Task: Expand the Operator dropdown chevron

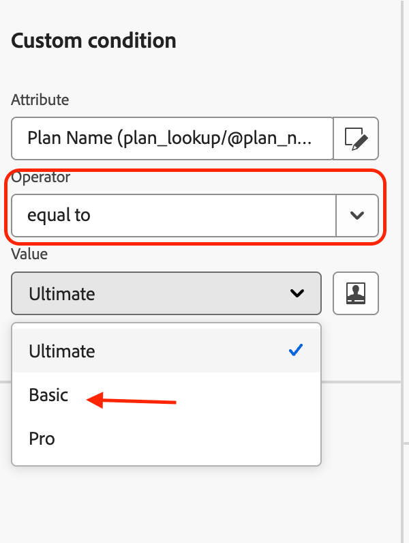Action: [357, 216]
